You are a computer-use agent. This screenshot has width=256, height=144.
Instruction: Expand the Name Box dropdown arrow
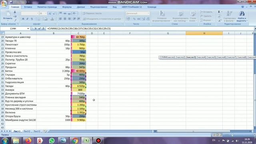pyautogui.click(x=28, y=28)
